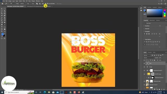
Task: Select the Horizontal Type tool
Action: pyautogui.click(x=2, y=27)
